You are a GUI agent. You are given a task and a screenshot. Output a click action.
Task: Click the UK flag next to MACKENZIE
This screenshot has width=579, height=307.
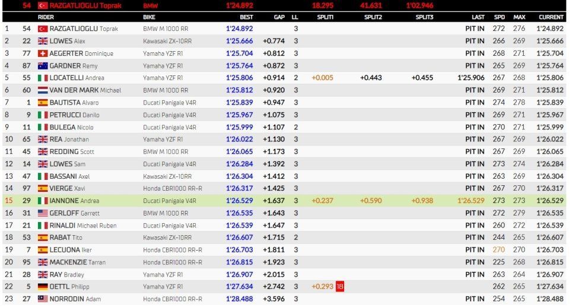click(43, 262)
